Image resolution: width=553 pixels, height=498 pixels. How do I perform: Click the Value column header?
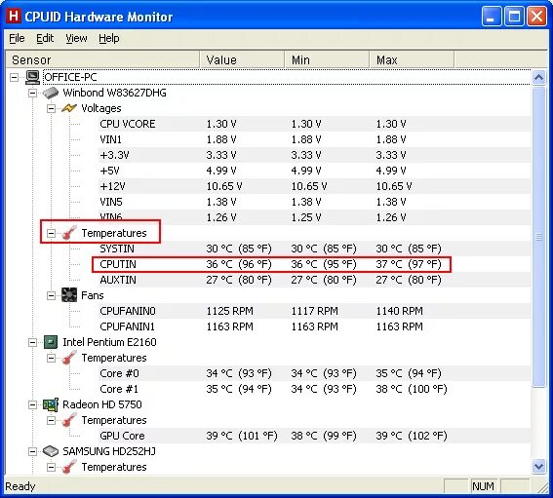click(242, 59)
